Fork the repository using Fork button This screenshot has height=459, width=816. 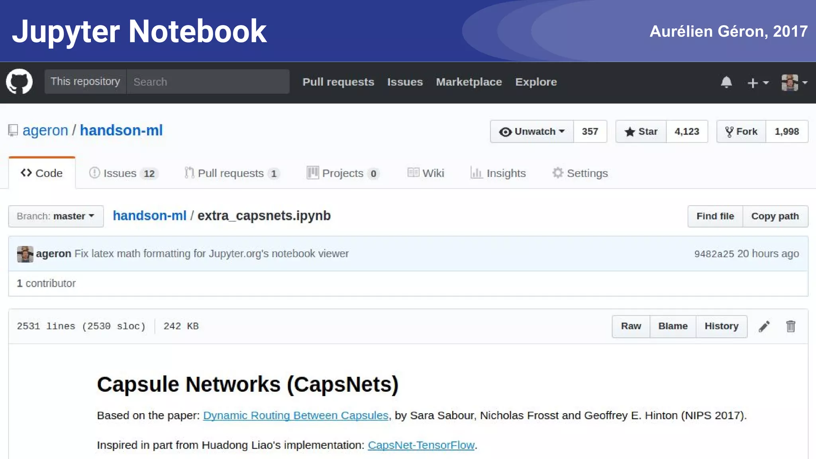pos(741,131)
